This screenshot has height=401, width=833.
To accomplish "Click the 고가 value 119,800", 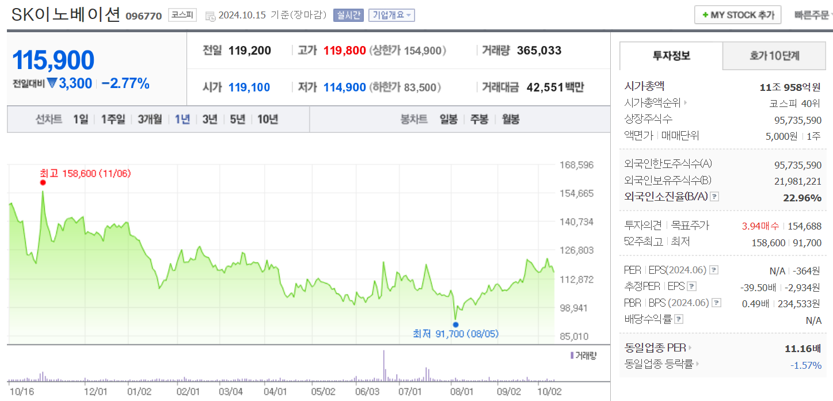I will coord(345,51).
